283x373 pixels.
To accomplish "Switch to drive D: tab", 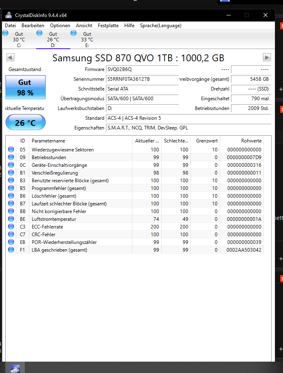I will (x=53, y=39).
